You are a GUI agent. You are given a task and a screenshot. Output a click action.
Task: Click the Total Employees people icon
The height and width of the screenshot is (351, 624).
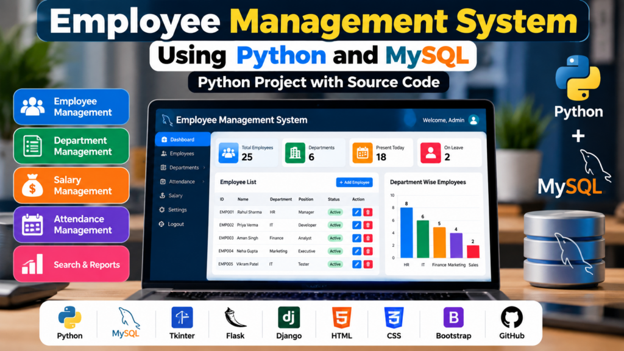pos(229,153)
